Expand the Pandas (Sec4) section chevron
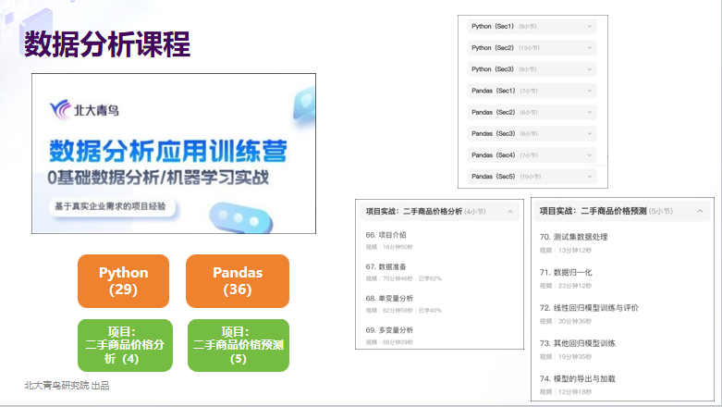The height and width of the screenshot is (407, 722). point(590,155)
